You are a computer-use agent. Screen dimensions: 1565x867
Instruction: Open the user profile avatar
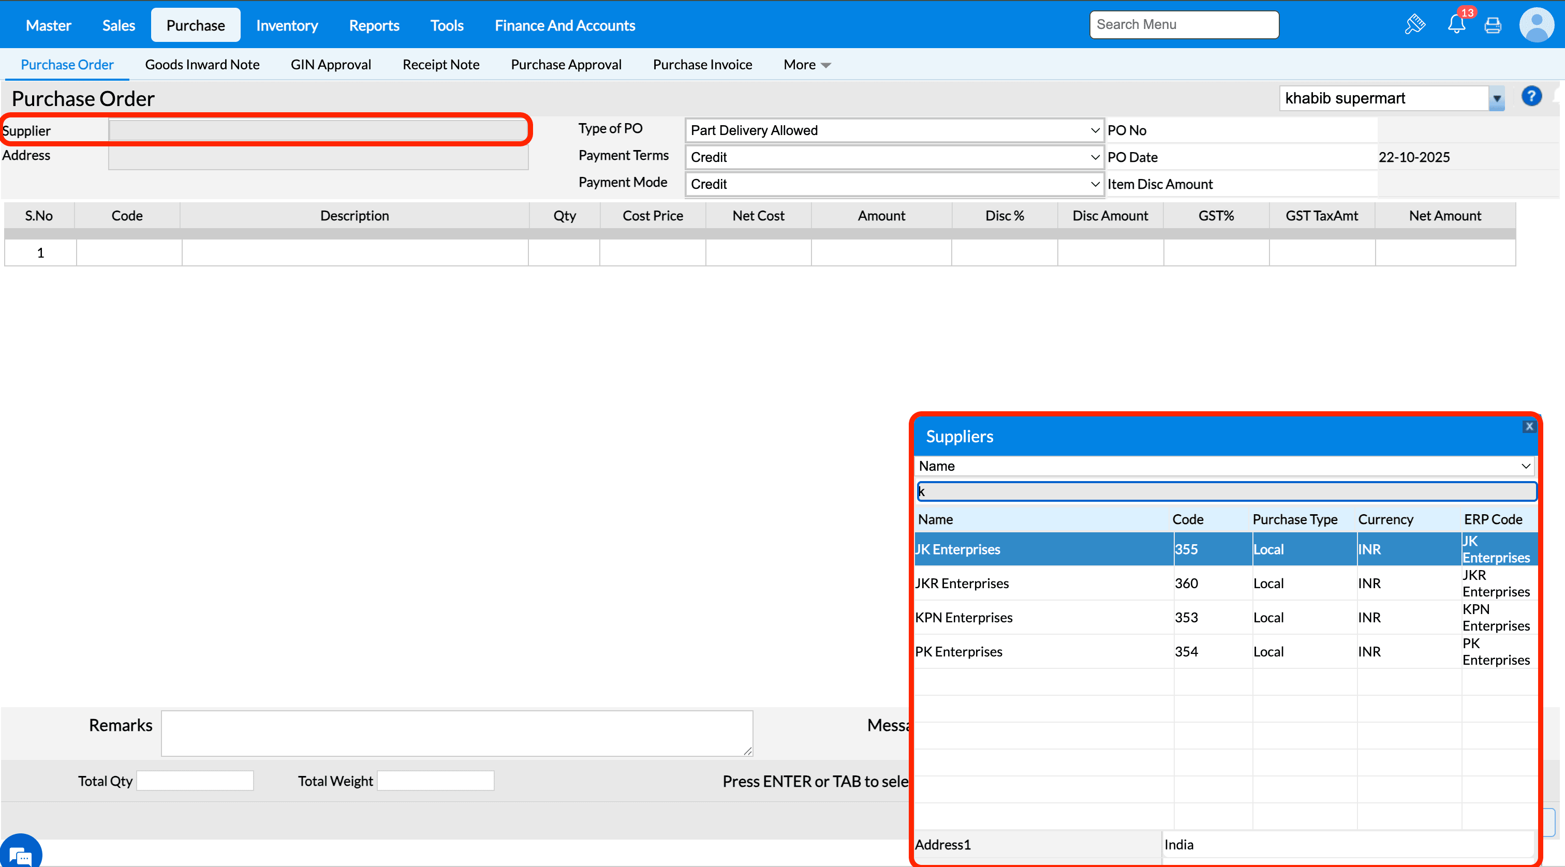coord(1537,25)
